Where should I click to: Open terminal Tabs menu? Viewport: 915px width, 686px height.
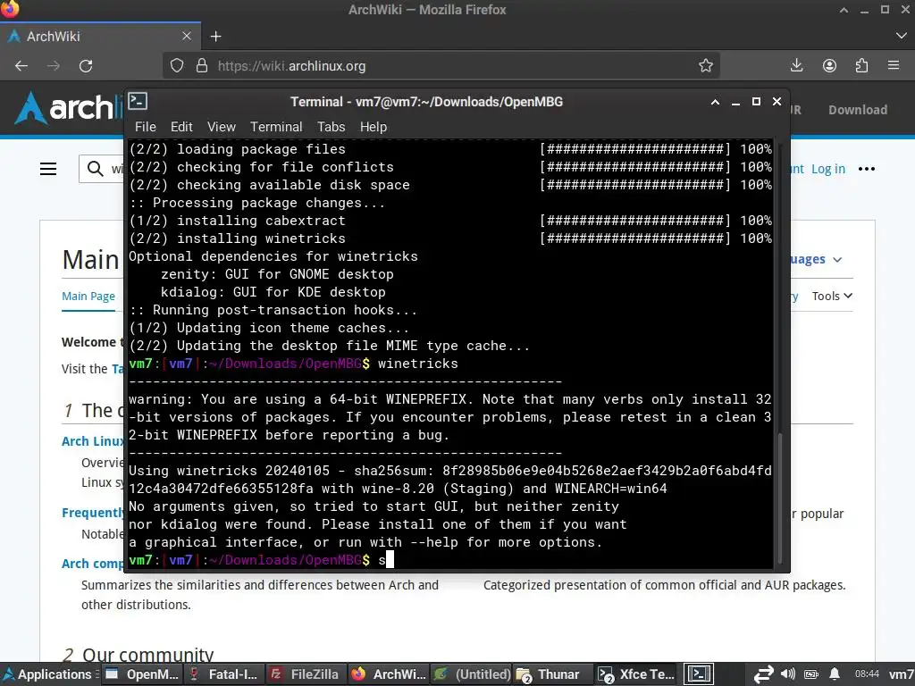pos(331,127)
